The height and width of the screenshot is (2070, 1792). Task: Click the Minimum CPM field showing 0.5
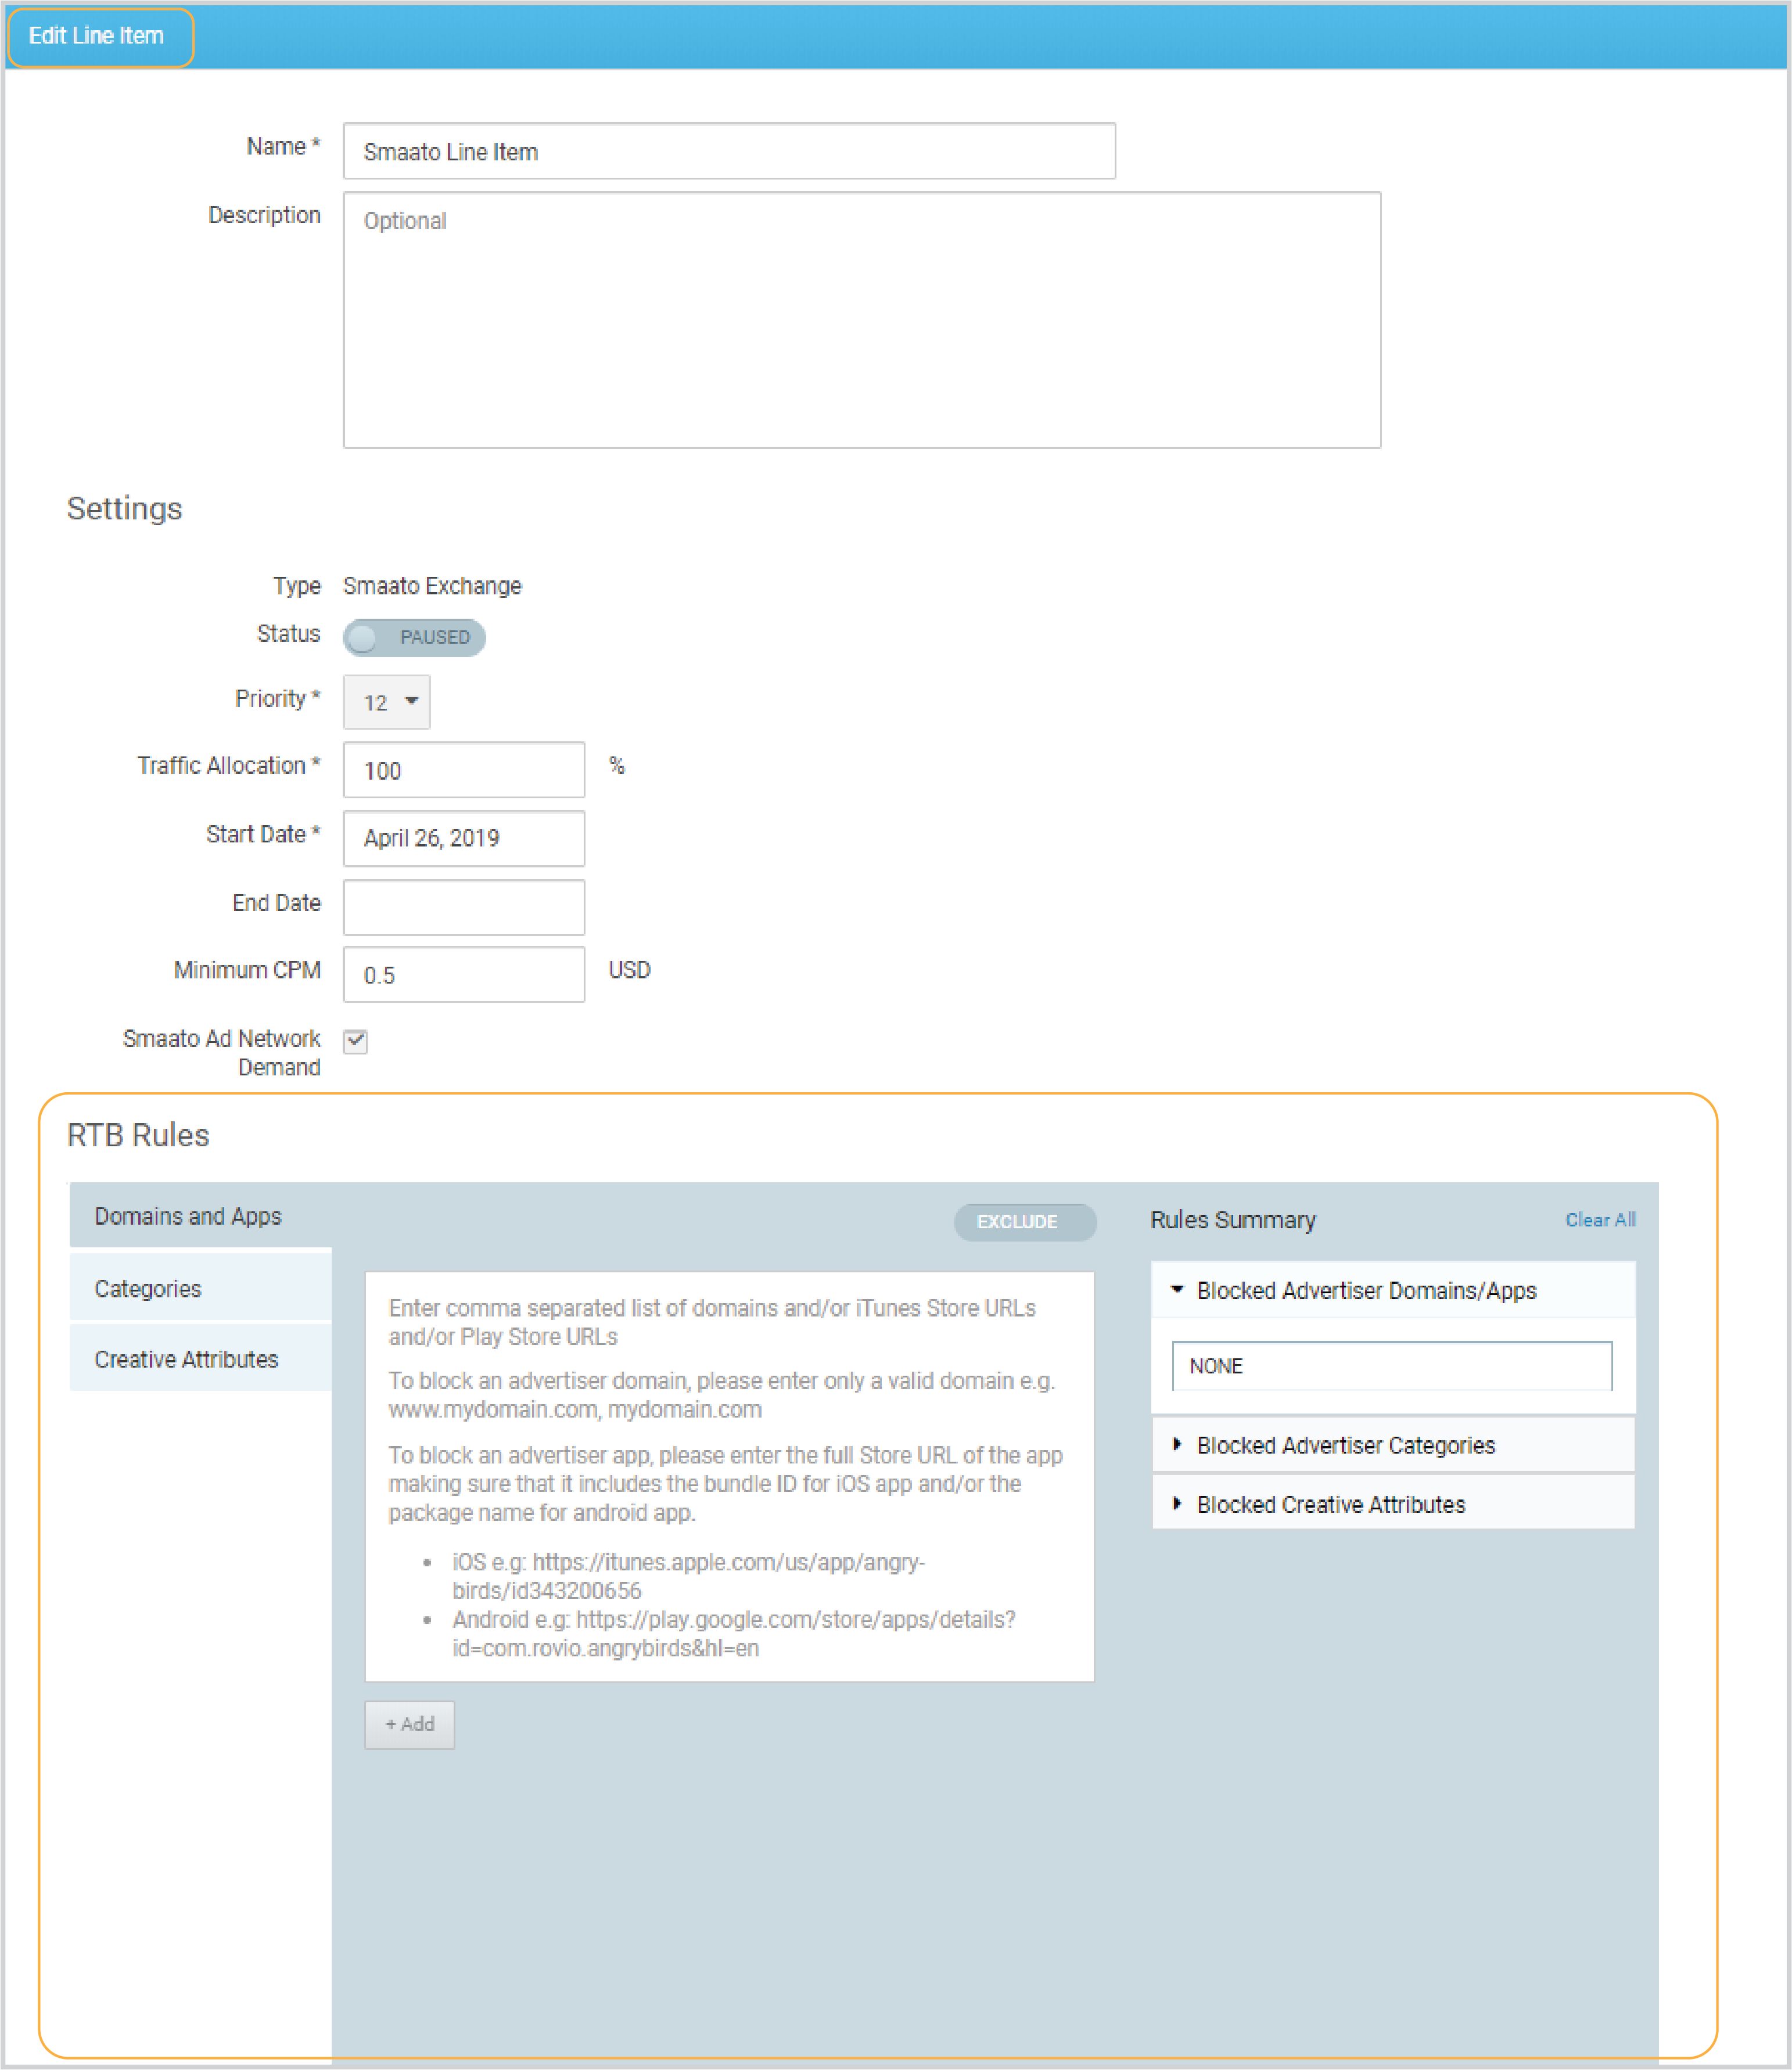coord(464,974)
